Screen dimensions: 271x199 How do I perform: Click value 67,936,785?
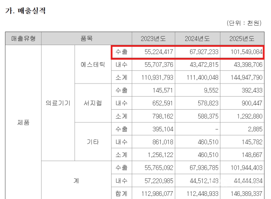204,168
